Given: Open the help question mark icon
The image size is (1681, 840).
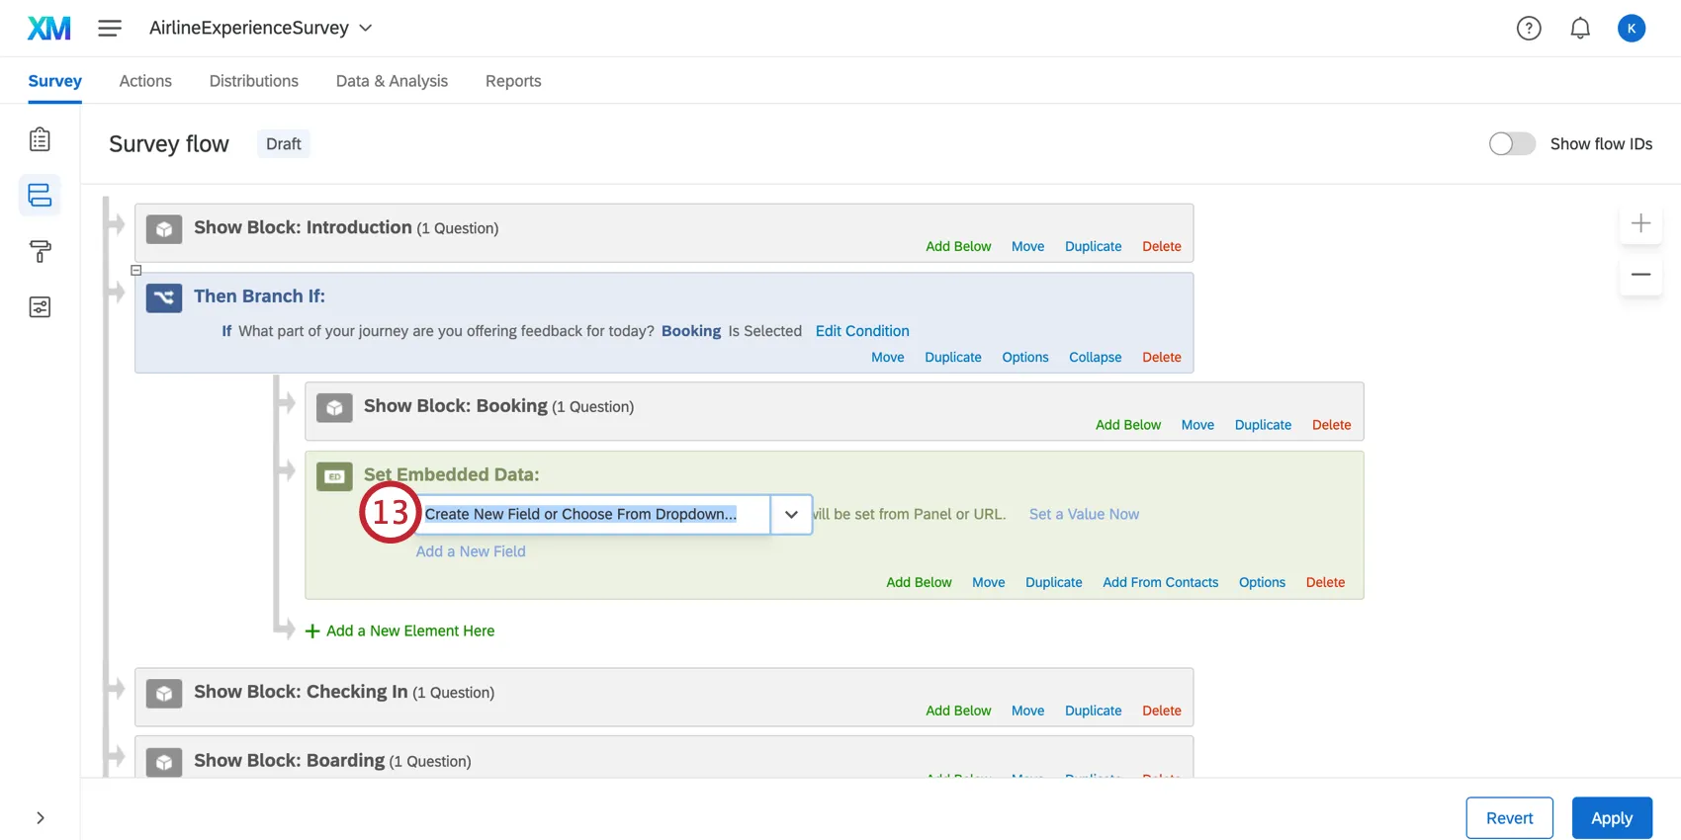Looking at the screenshot, I should click(1529, 29).
